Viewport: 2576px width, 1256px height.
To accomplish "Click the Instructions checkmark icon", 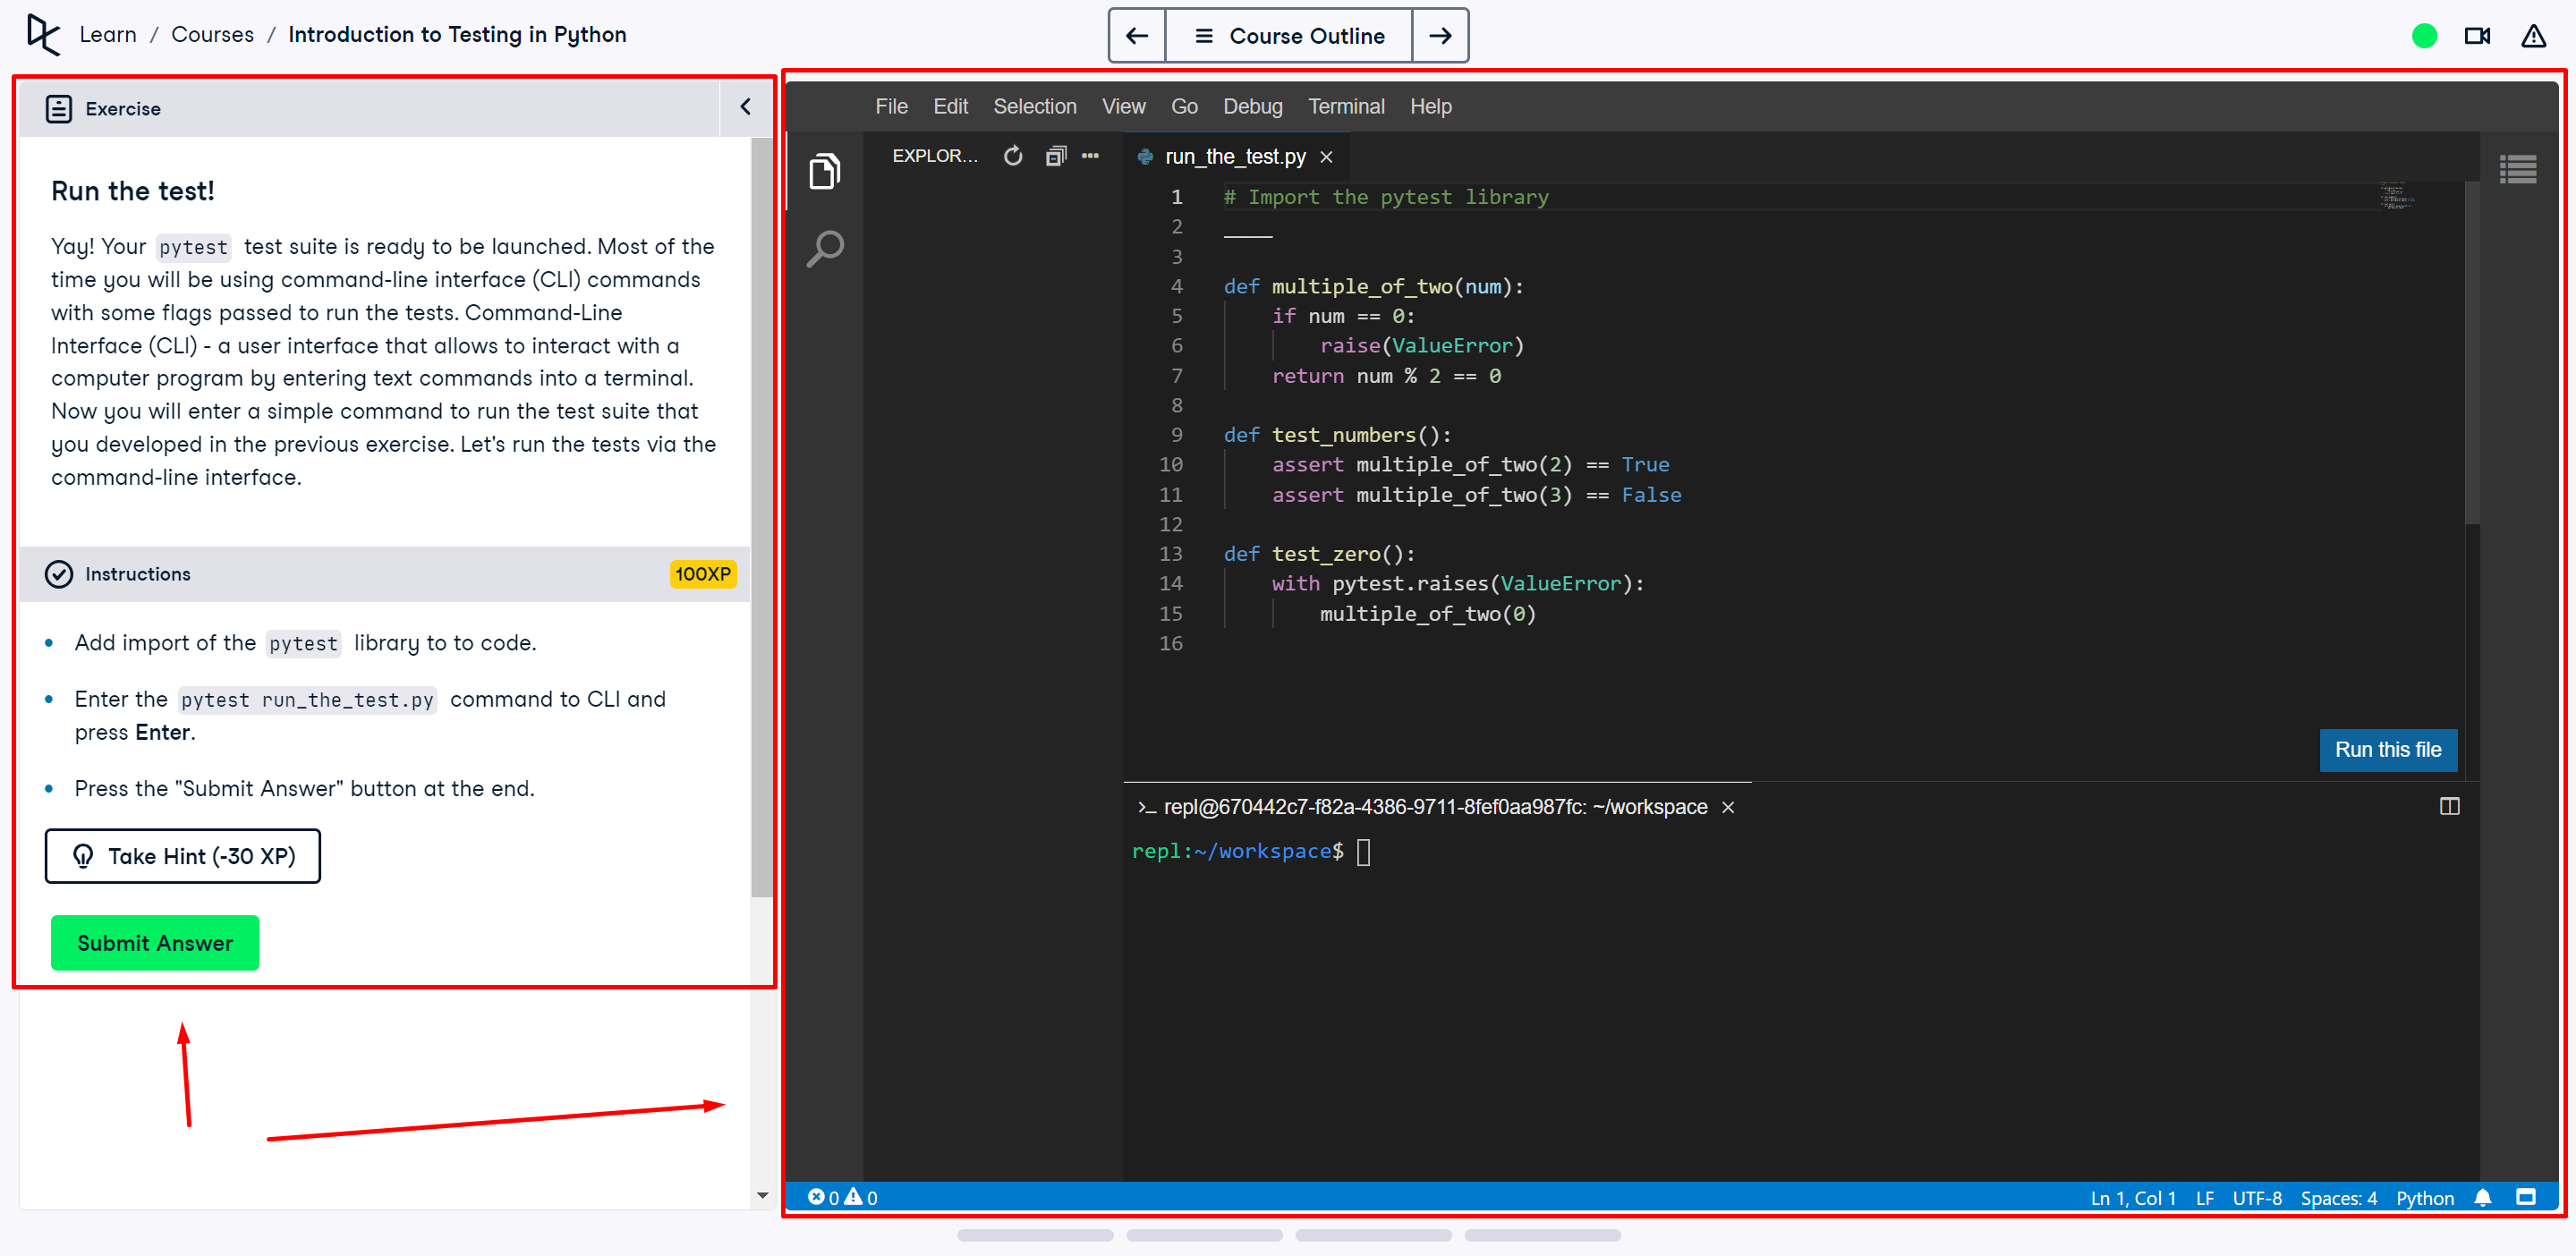I will [x=59, y=574].
